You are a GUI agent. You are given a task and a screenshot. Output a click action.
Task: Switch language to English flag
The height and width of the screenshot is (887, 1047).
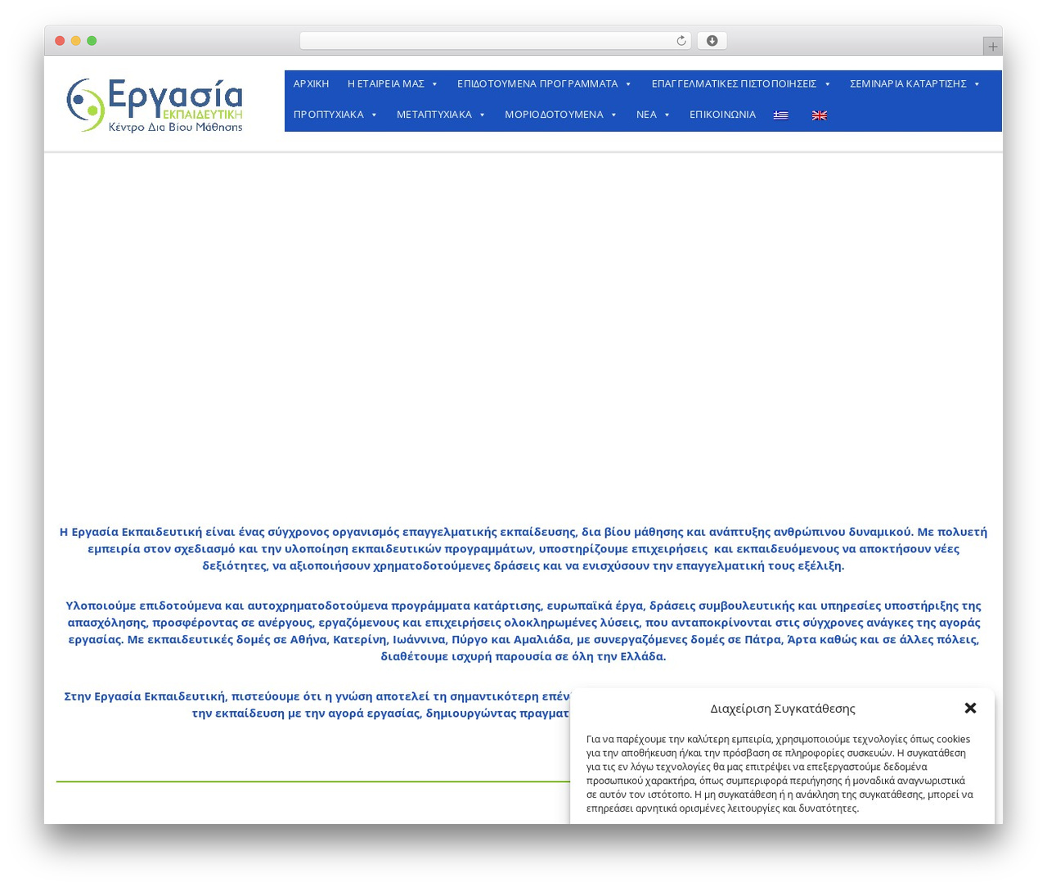(x=820, y=115)
